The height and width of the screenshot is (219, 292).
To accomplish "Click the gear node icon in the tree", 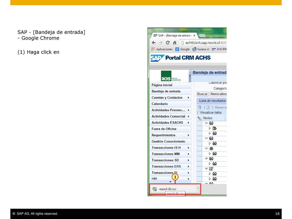I will click(211, 149).
